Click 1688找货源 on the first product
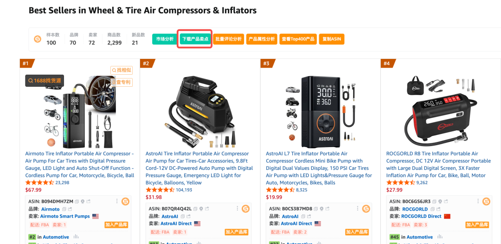This screenshot has height=244, width=501. 45,81
